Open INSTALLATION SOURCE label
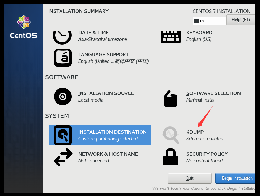The width and height of the screenshot is (260, 196). (x=106, y=93)
